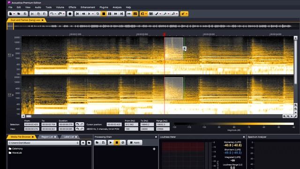Open the Analysis menu
300x169 pixels.
coord(117,8)
